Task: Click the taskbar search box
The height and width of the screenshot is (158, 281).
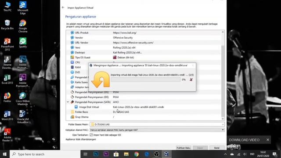Action: (45, 154)
